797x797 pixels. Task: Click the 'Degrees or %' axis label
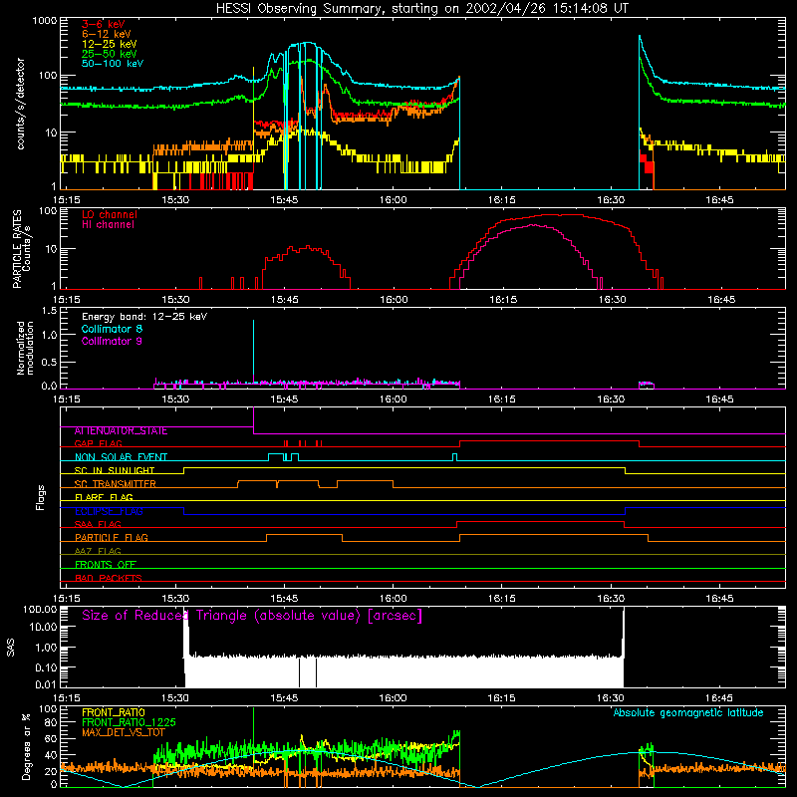click(26, 746)
